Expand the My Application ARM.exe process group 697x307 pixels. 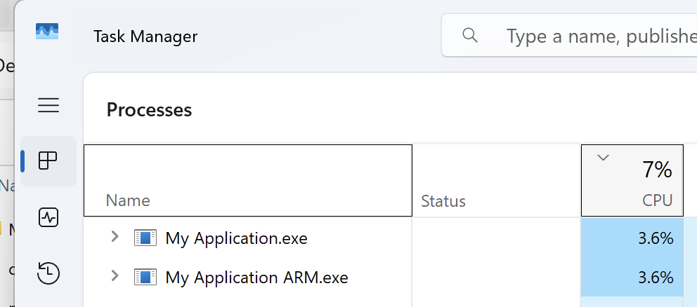[115, 278]
